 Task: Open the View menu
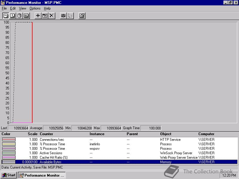[x=22, y=8]
